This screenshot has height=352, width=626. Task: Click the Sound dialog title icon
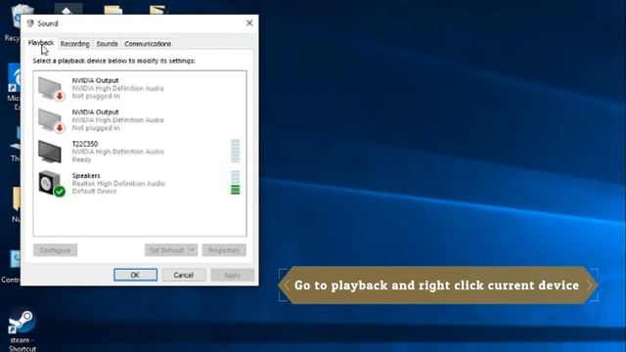click(30, 23)
